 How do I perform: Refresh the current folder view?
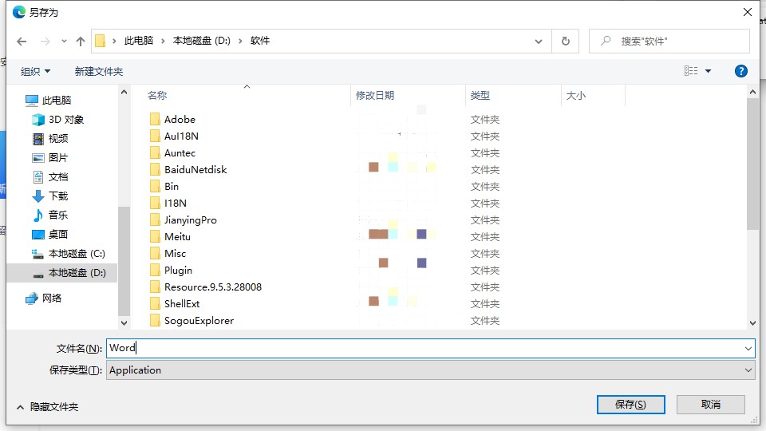pyautogui.click(x=566, y=41)
